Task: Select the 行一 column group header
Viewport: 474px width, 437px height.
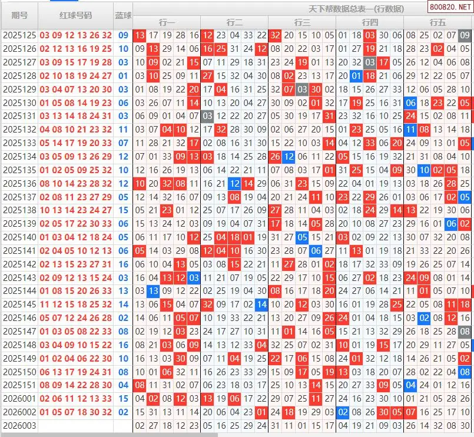Action: pos(167,22)
